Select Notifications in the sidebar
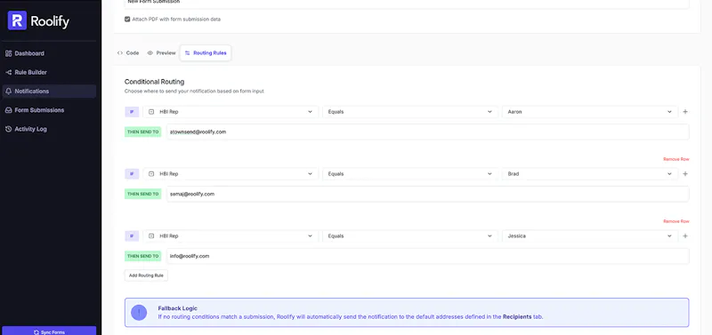712x335 pixels. coord(49,92)
